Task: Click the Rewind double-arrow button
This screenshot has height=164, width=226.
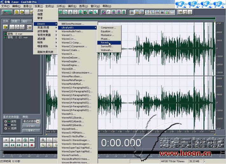Action: click(12, 145)
